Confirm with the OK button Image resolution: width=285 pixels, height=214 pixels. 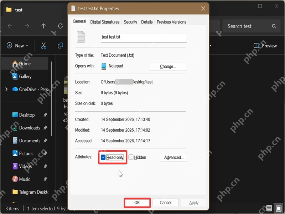click(x=137, y=203)
